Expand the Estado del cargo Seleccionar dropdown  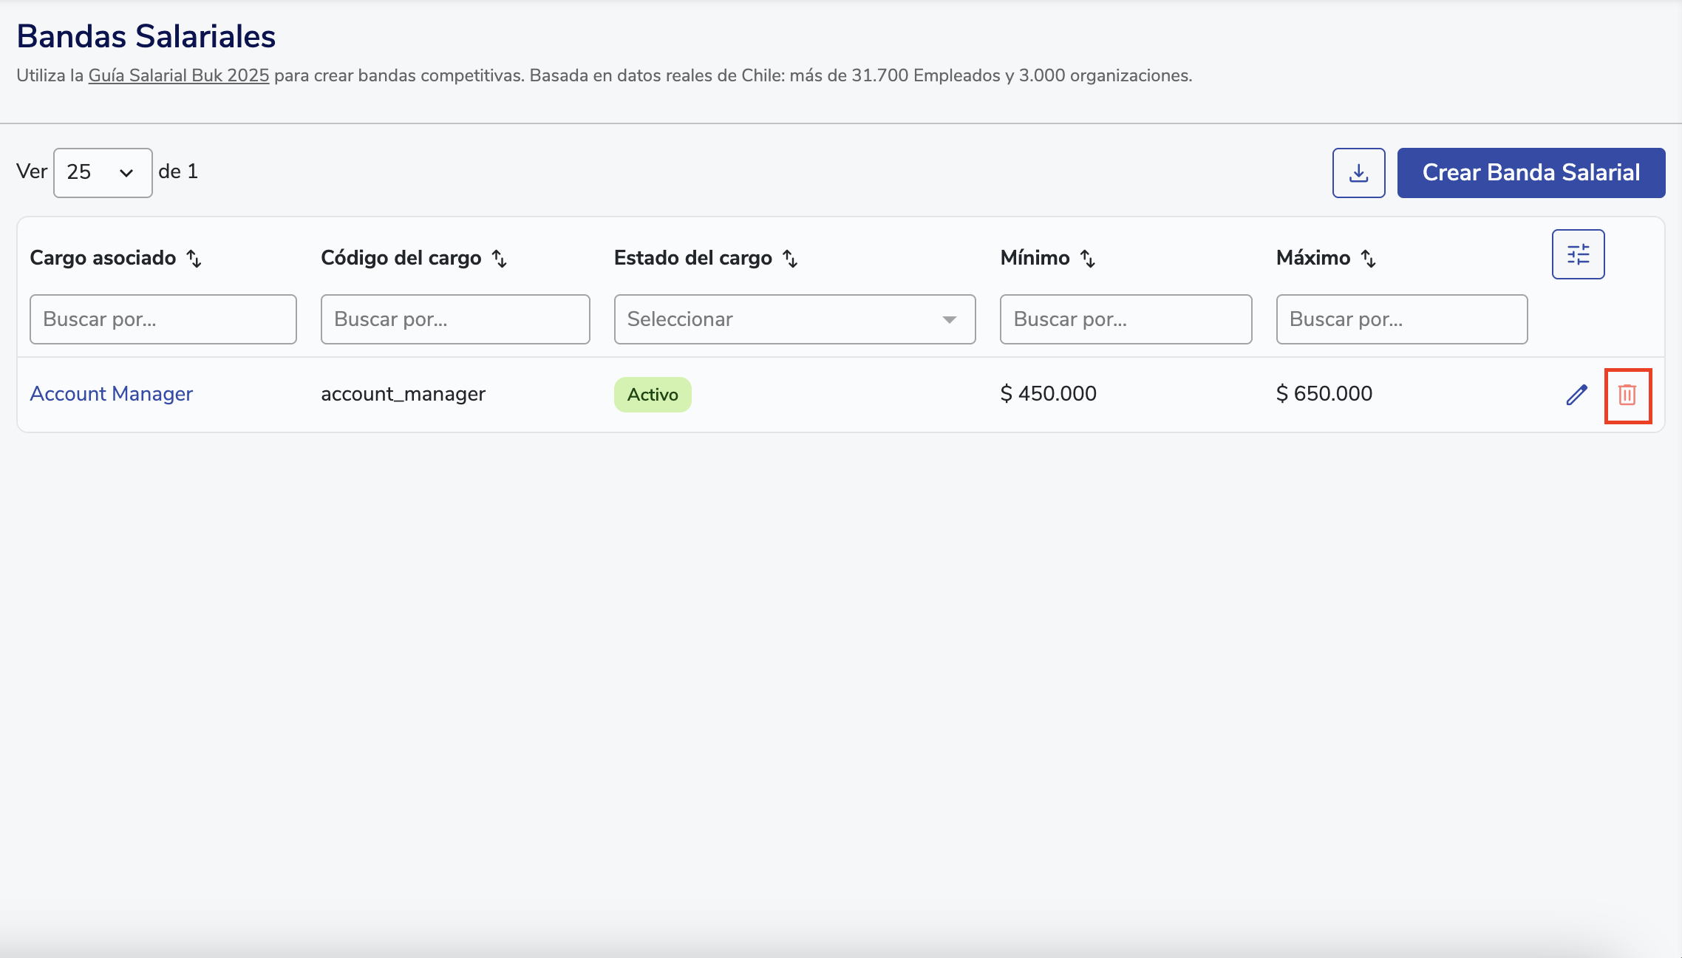point(794,319)
